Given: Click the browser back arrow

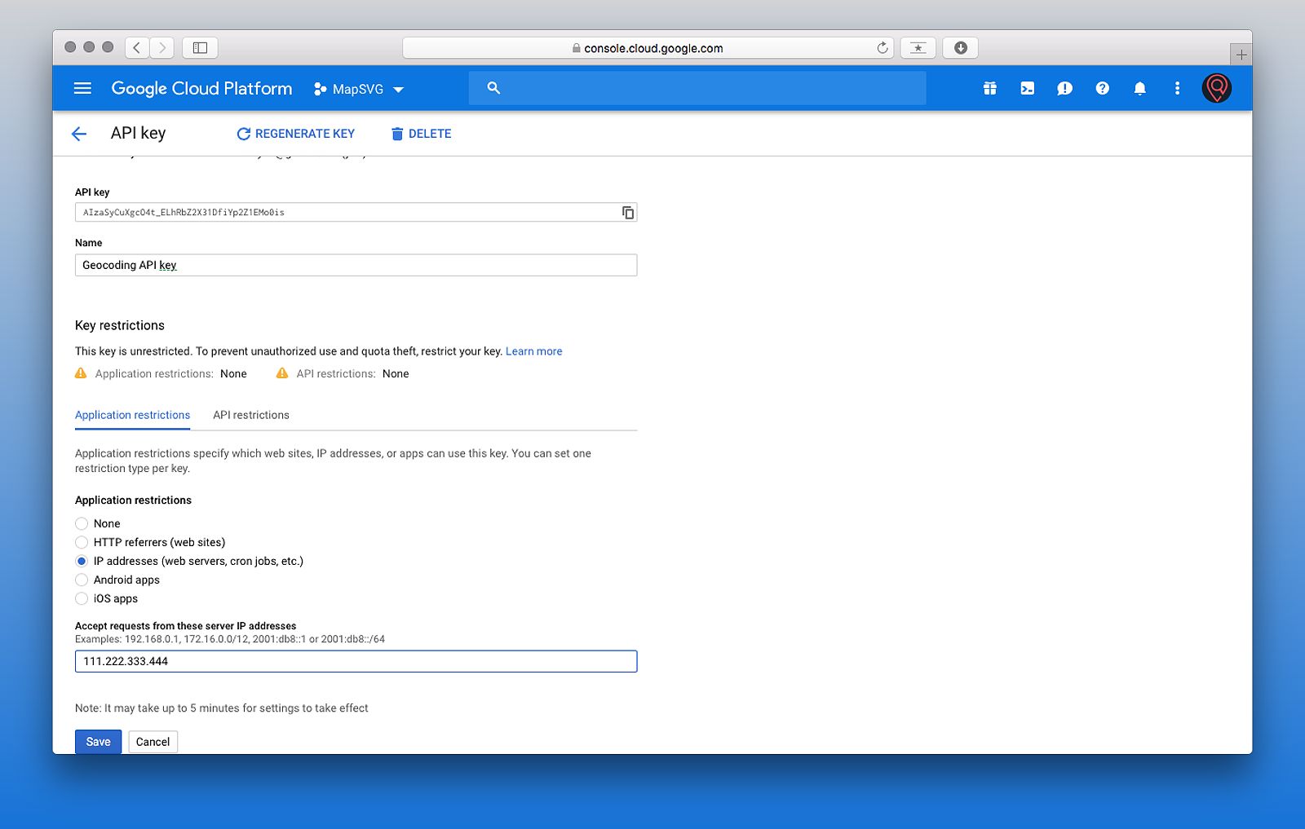Looking at the screenshot, I should click(137, 48).
